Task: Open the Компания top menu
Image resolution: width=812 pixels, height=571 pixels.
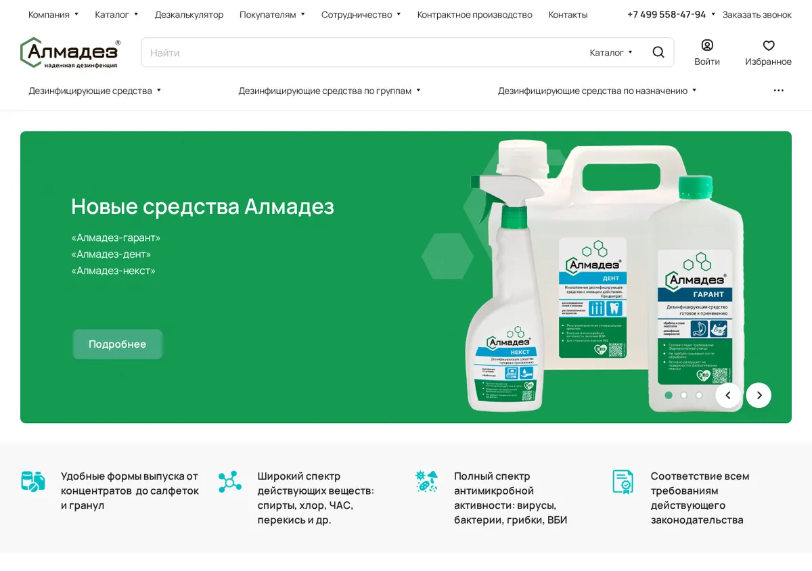Action: pyautogui.click(x=53, y=14)
